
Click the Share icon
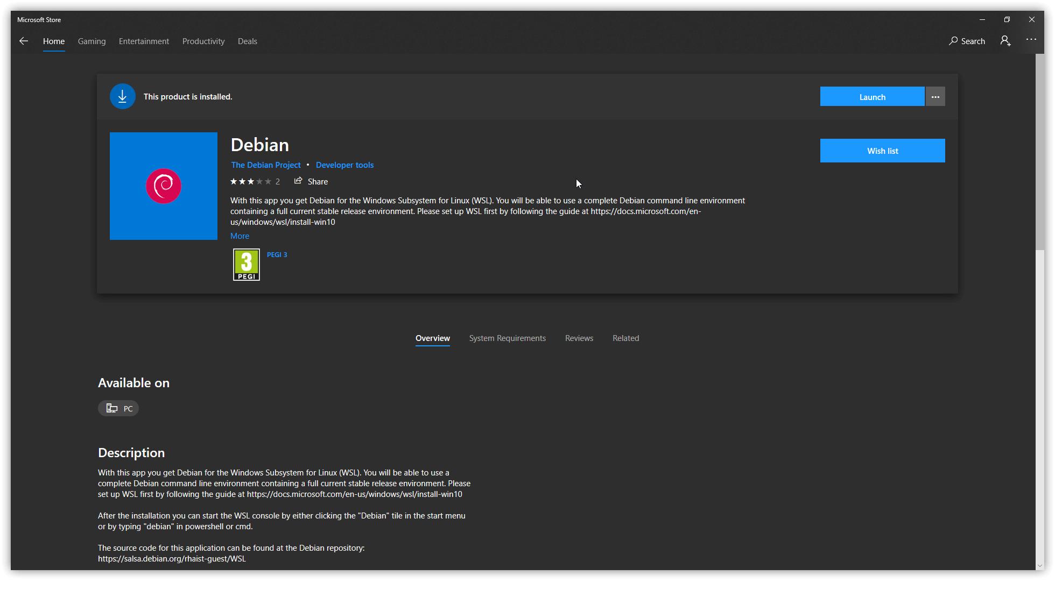pos(298,181)
